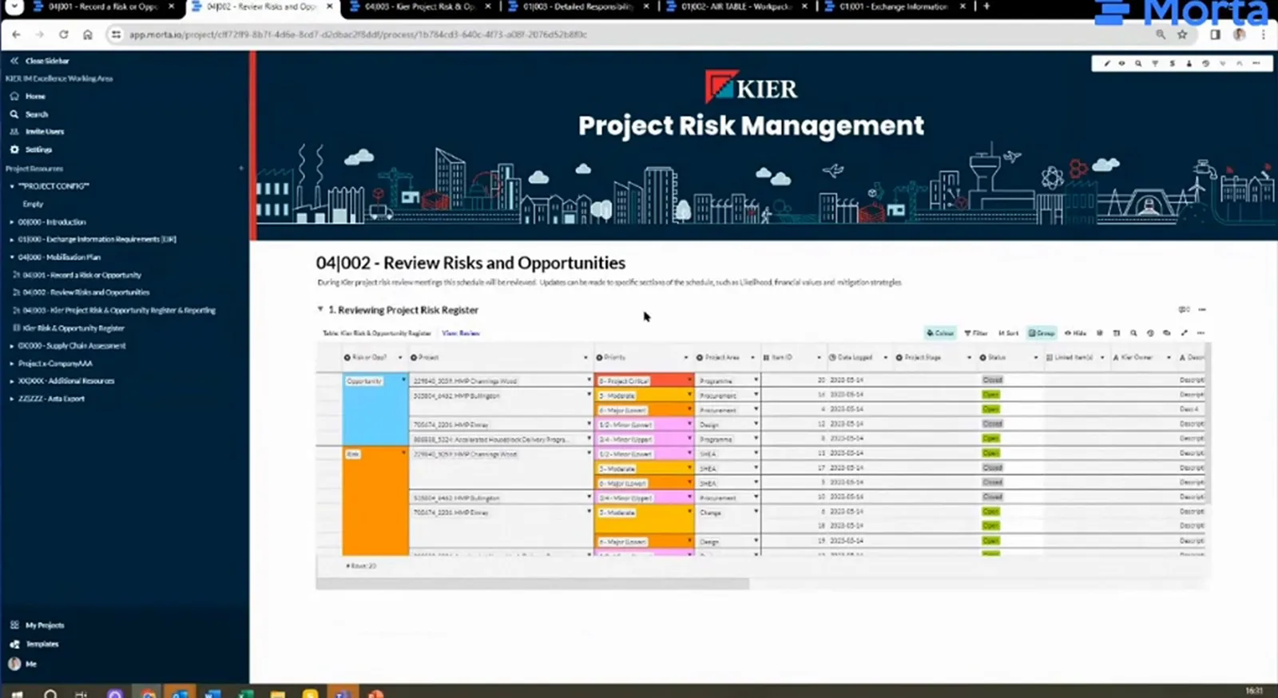Switch to the Exchange Information browser tab
This screenshot has height=698, width=1278.
click(x=895, y=6)
